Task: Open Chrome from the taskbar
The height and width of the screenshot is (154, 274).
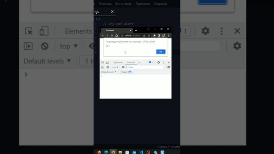Action: click(x=113, y=152)
